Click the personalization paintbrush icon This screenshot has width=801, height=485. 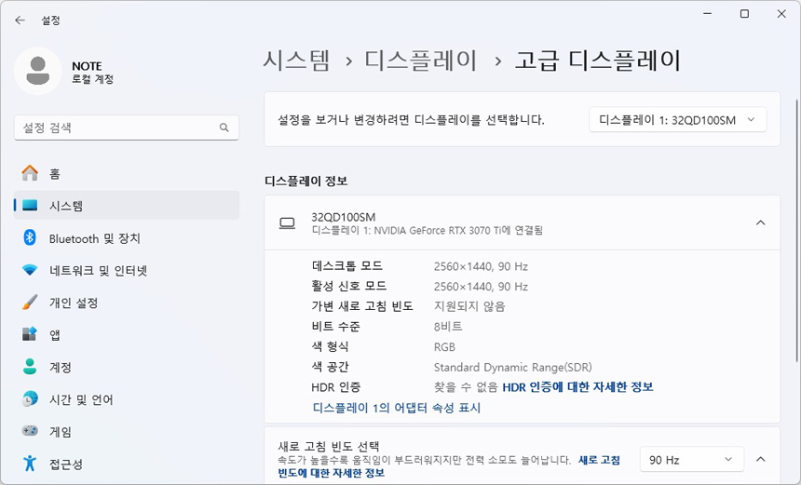coord(30,303)
